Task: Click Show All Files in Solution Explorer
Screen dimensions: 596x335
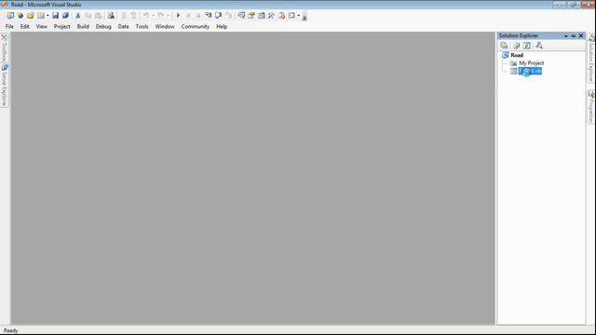Action: (x=516, y=46)
